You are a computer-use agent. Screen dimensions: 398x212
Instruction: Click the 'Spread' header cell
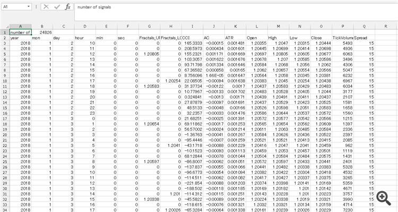coord(364,38)
